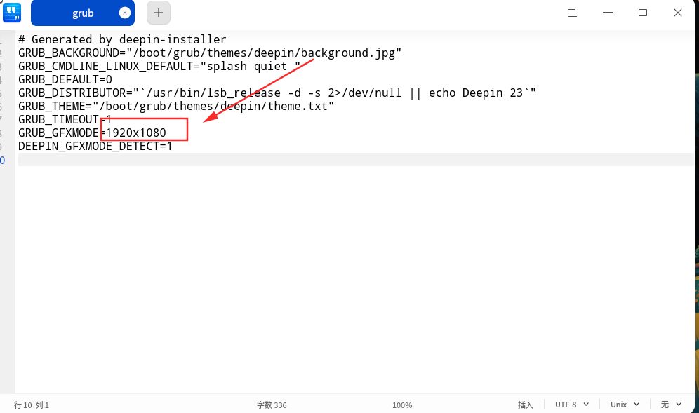Image resolution: width=699 pixels, height=413 pixels.
Task: Minimize the editor window
Action: click(608, 13)
